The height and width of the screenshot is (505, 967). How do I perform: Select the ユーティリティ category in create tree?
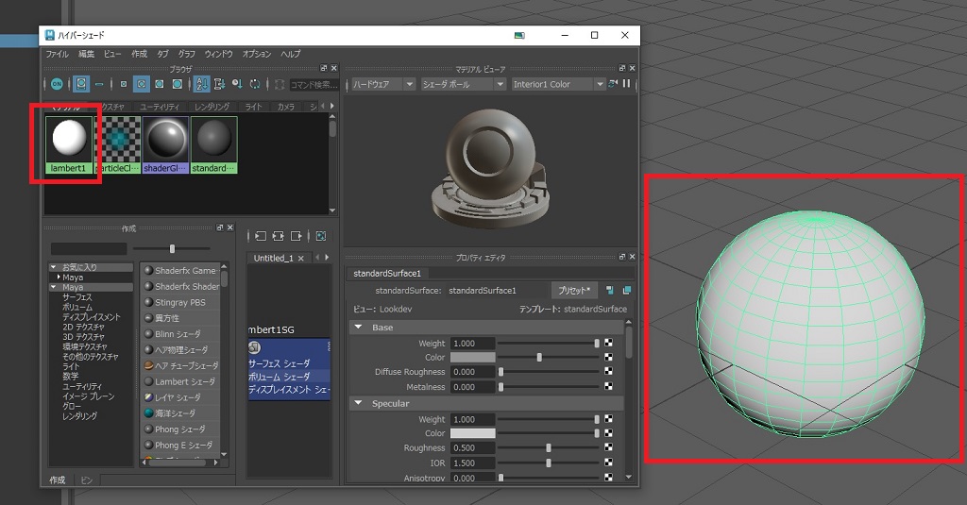coord(82,387)
